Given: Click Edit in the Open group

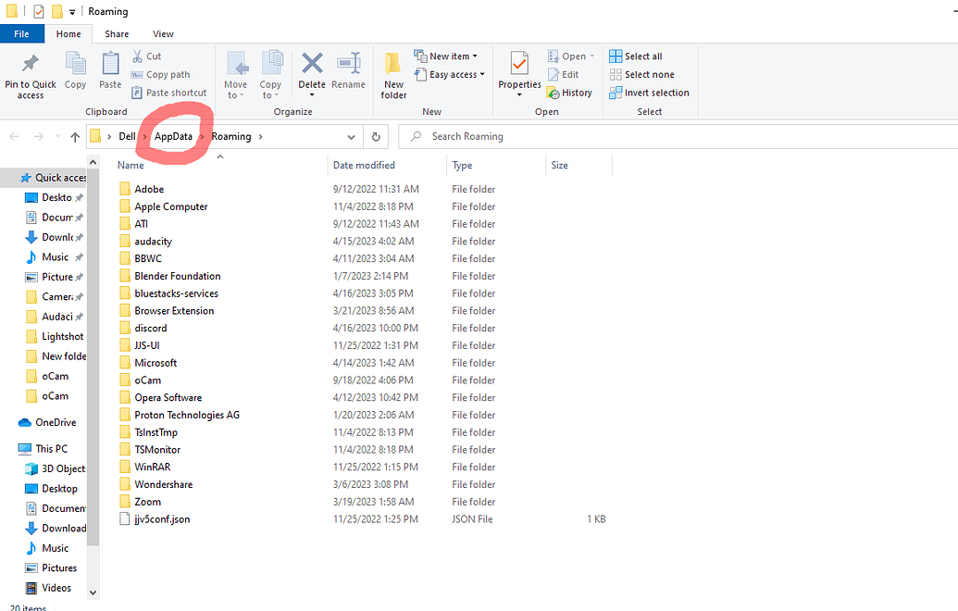Looking at the screenshot, I should [566, 74].
